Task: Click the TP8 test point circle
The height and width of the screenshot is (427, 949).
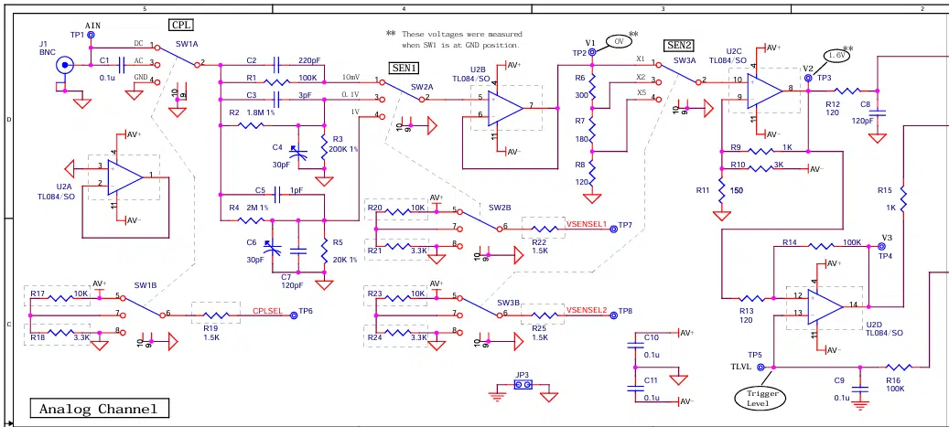Action: click(613, 315)
